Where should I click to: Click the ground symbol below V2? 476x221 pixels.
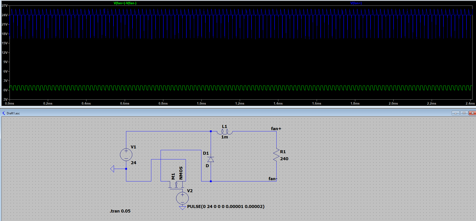[182, 208]
